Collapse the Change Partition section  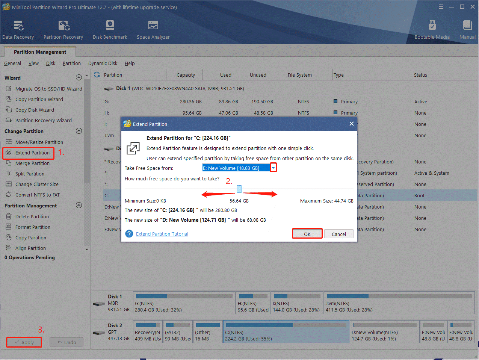79,131
